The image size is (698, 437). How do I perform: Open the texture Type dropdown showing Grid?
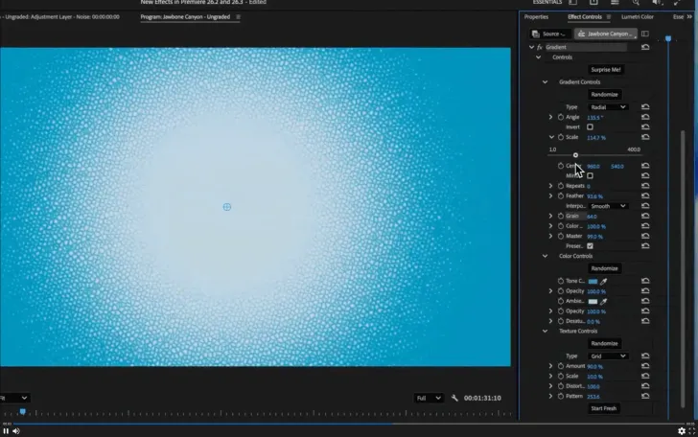pyautogui.click(x=608, y=356)
